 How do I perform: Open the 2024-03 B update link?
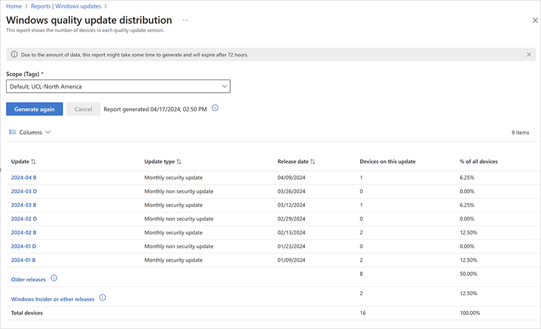click(x=23, y=205)
